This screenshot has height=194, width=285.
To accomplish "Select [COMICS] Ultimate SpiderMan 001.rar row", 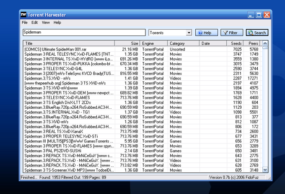I will (143, 49).
